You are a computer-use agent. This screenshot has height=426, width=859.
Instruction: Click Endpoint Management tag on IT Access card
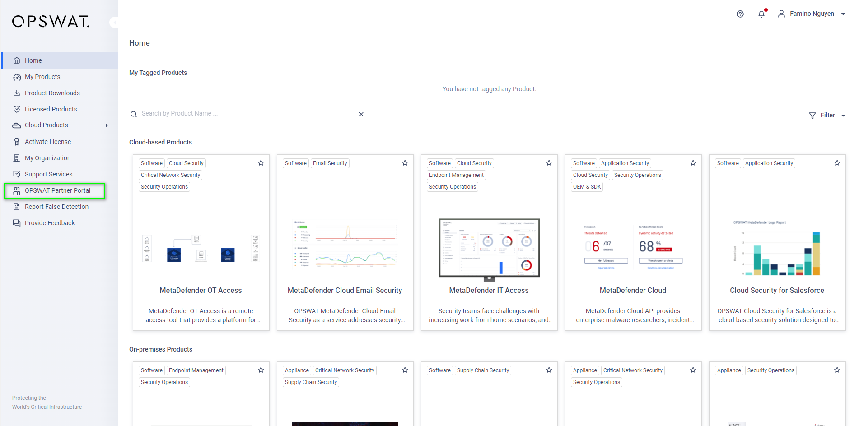coord(456,175)
